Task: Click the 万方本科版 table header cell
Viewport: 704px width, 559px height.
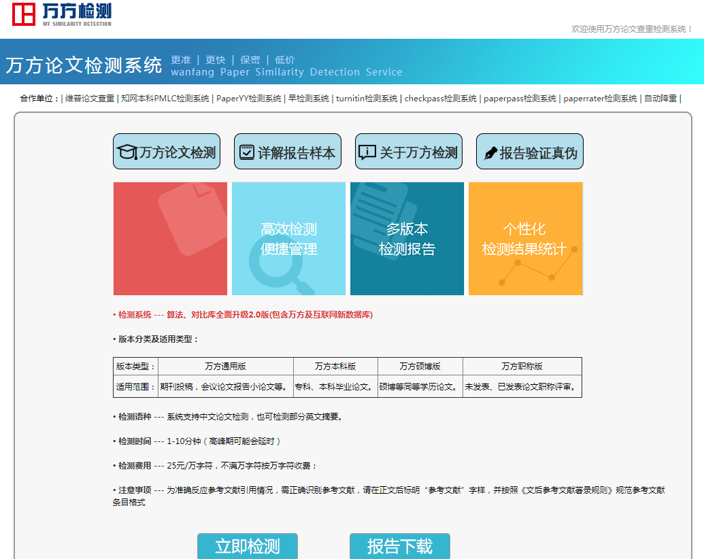Action: (x=335, y=367)
